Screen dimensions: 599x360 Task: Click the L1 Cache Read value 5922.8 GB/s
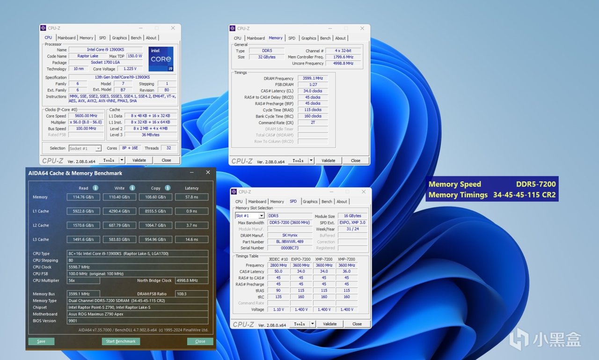(x=83, y=211)
